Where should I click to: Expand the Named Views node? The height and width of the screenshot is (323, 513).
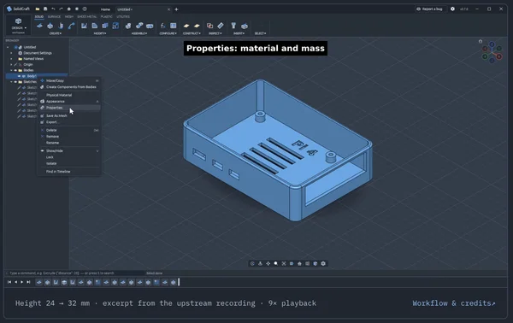[11, 59]
